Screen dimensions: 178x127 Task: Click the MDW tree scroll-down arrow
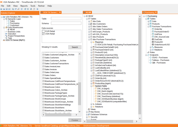pyautogui.click(x=140, y=118)
